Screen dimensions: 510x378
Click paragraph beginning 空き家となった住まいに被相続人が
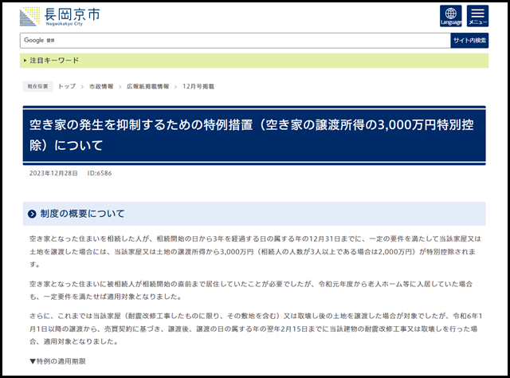click(x=251, y=290)
